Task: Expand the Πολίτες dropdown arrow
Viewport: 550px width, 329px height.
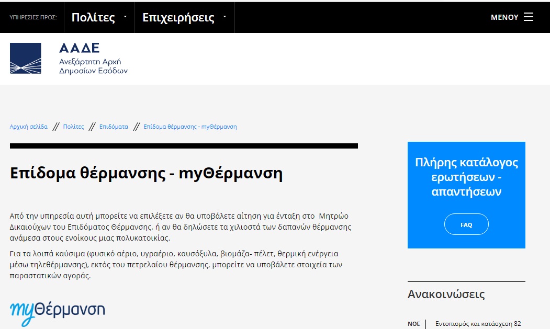Action: coord(125,17)
